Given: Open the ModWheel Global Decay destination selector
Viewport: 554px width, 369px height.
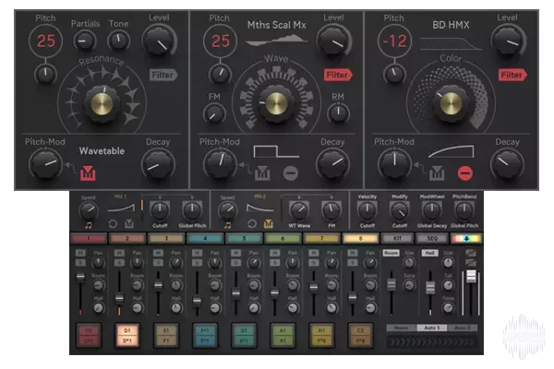Looking at the screenshot, I should coord(432,226).
